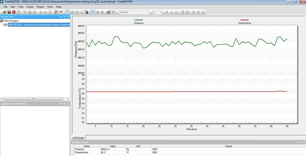Screen dimensions: 306x156
Task: Select New Project in the tree
Action: pyautogui.click(x=11, y=21)
